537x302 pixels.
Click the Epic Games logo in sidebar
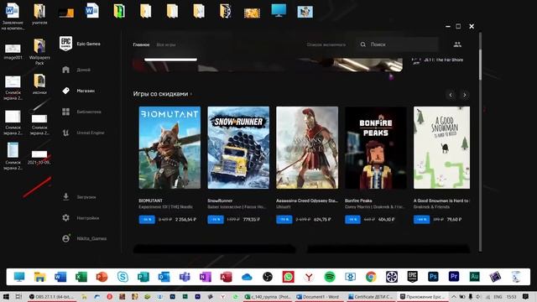pyautogui.click(x=65, y=44)
